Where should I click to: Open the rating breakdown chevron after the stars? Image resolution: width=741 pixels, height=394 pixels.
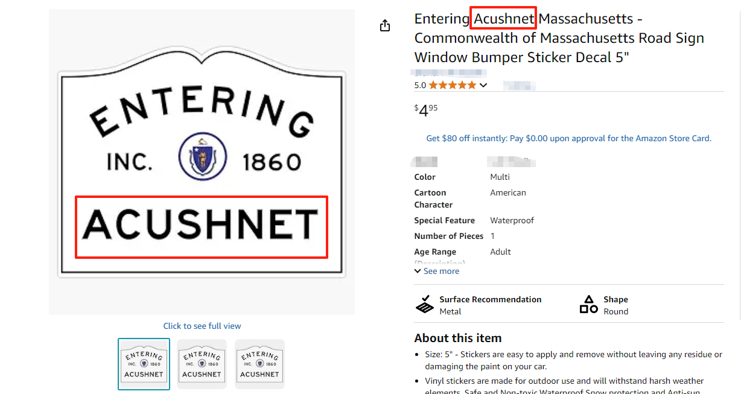click(x=483, y=86)
